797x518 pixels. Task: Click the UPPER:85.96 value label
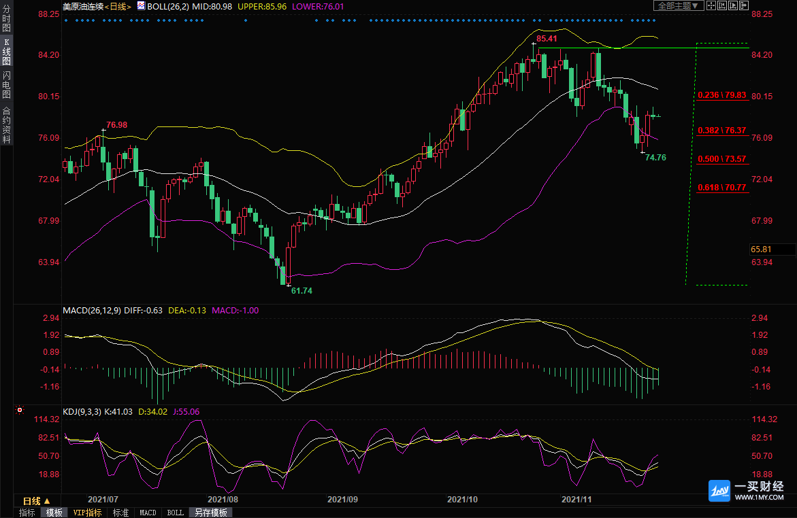click(x=262, y=7)
